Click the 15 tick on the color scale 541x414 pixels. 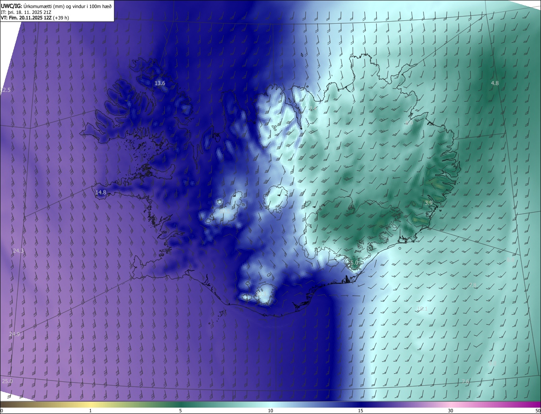[x=361, y=411]
